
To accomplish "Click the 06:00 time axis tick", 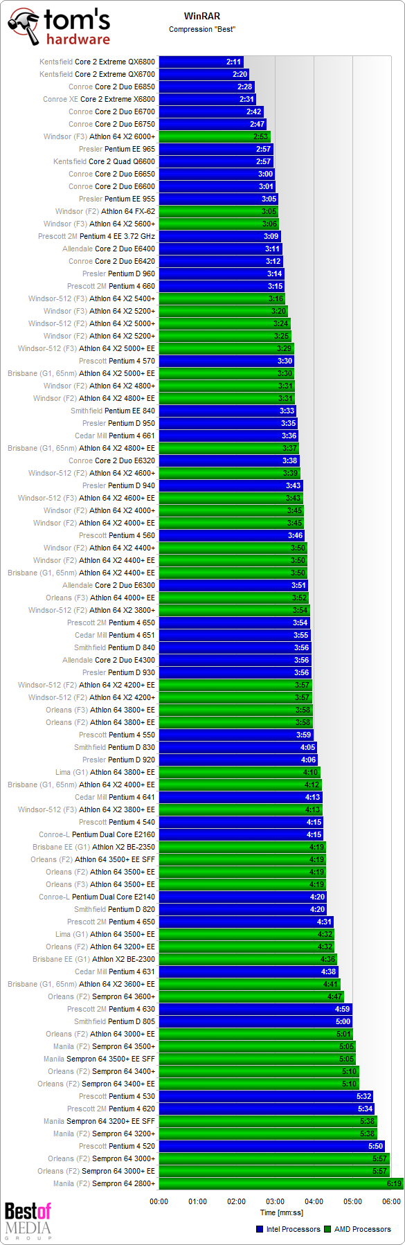I will point(391,1201).
